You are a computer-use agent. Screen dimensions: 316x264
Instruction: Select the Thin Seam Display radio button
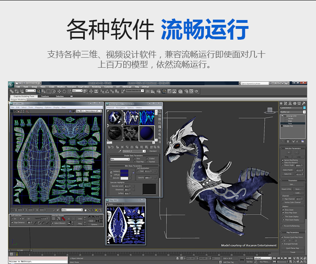[x=283, y=217]
